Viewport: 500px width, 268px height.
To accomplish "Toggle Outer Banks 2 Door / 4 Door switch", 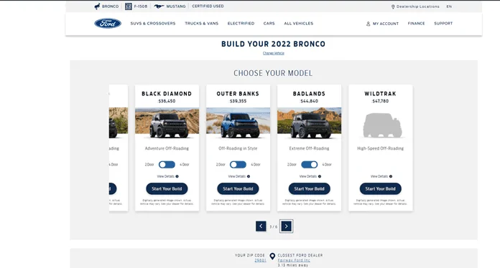I will click(238, 164).
